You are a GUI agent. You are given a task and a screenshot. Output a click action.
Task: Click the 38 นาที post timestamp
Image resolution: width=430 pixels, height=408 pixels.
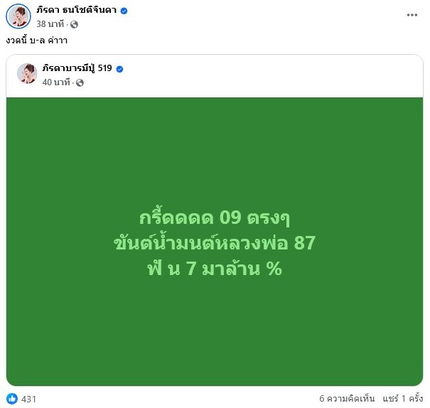point(50,24)
